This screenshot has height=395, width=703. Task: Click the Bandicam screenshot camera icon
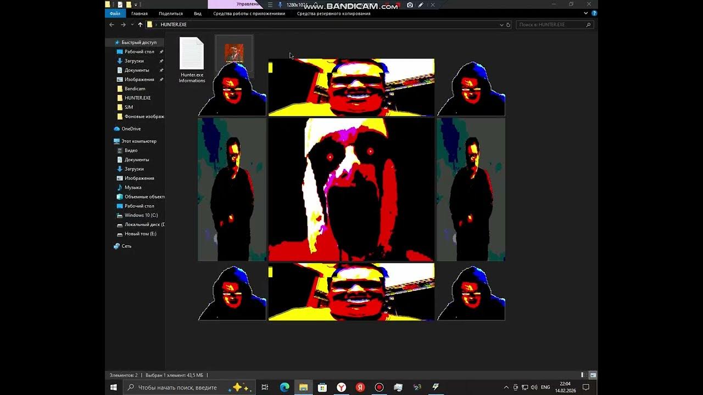[x=410, y=5]
